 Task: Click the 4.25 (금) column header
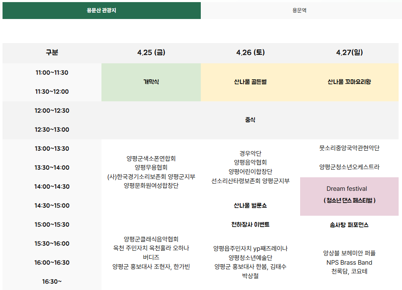[151, 53]
